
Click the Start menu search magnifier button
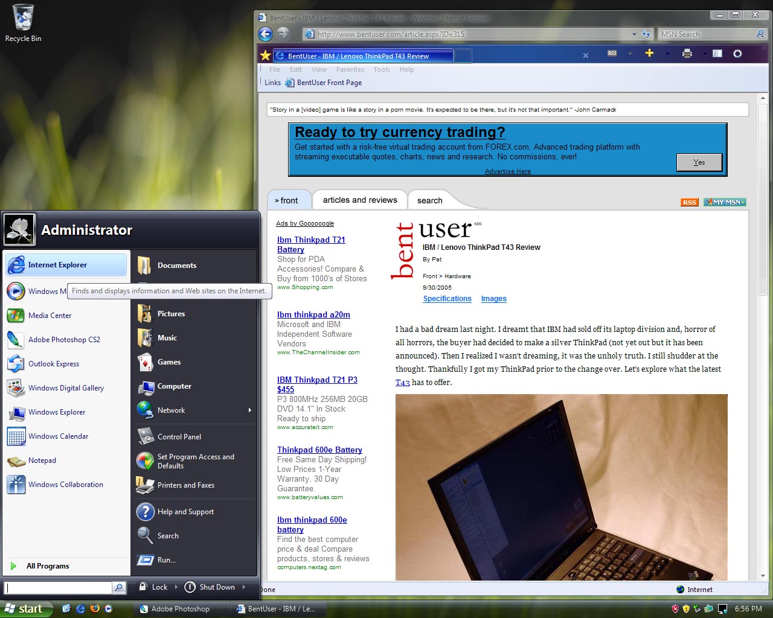(x=119, y=587)
